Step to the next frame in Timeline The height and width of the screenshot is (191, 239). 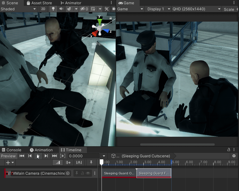coord(46,156)
